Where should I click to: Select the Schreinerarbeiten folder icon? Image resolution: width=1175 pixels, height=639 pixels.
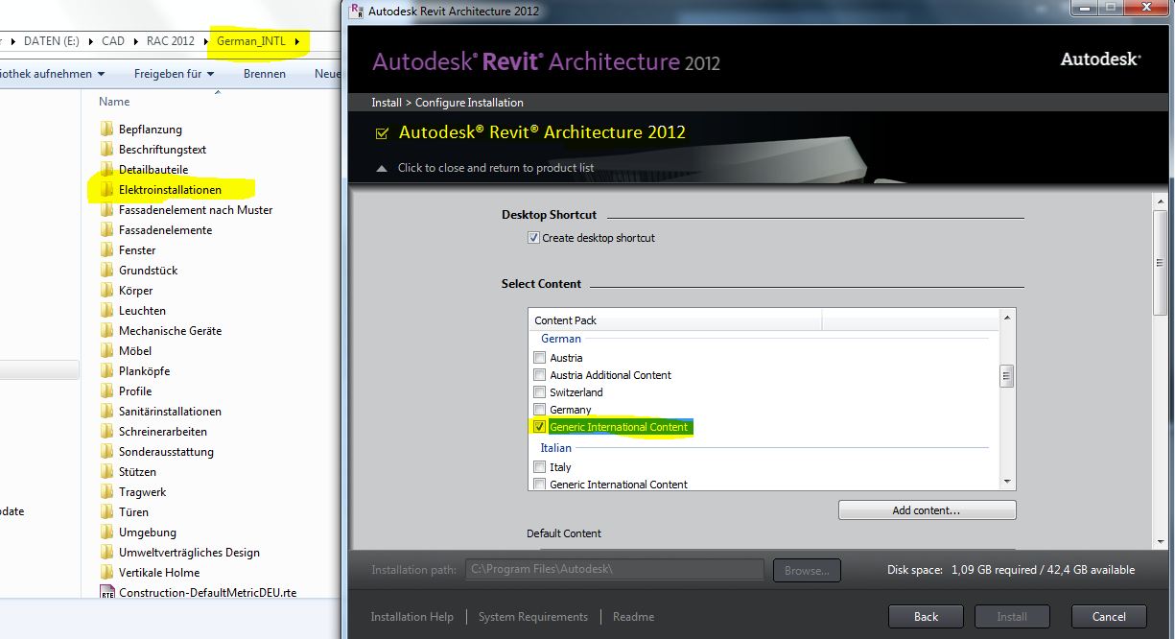point(106,432)
